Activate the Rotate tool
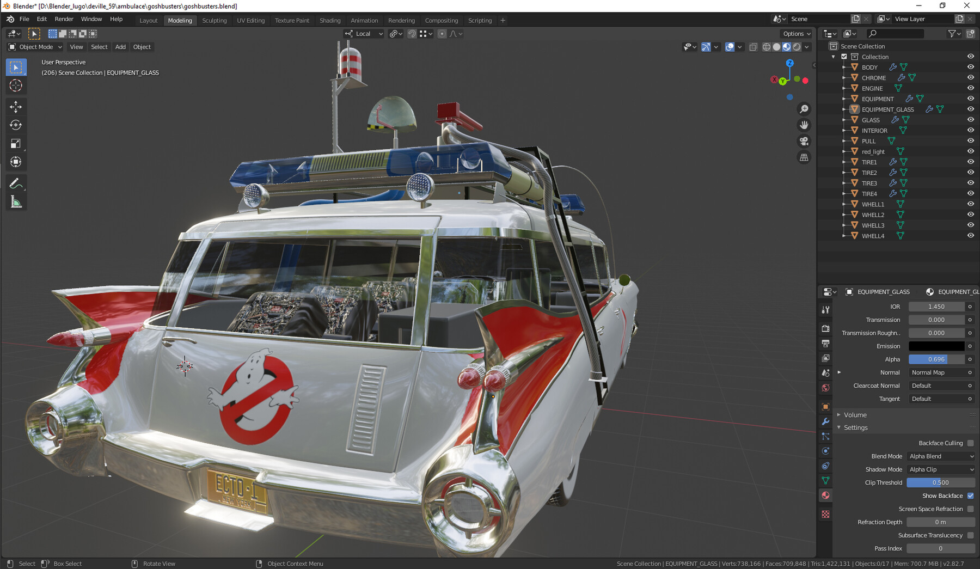This screenshot has width=980, height=569. coord(16,125)
